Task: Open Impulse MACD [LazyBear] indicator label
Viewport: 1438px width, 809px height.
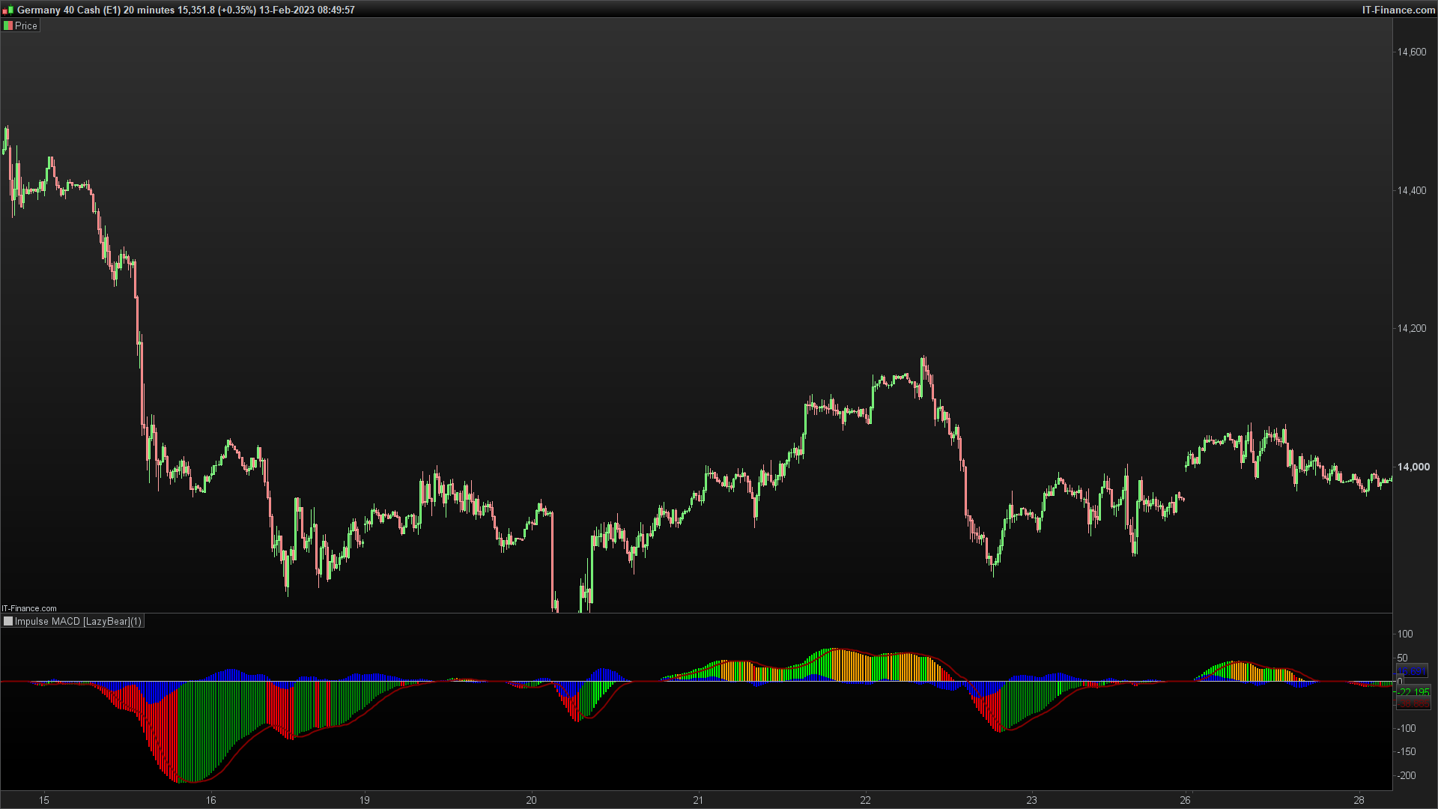Action: (x=78, y=621)
